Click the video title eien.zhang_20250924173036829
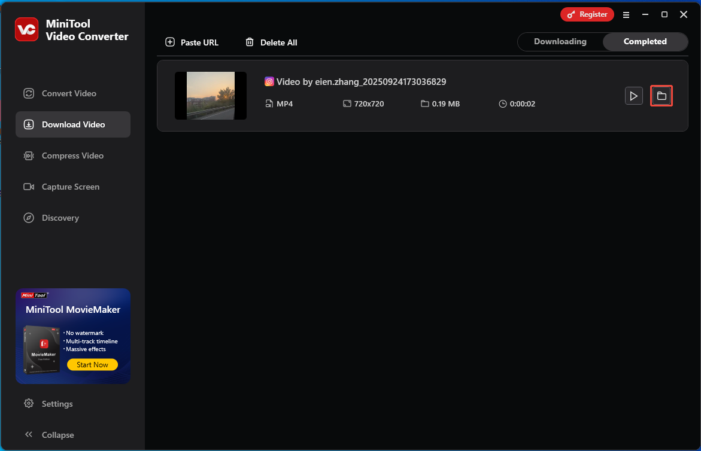 coord(361,82)
